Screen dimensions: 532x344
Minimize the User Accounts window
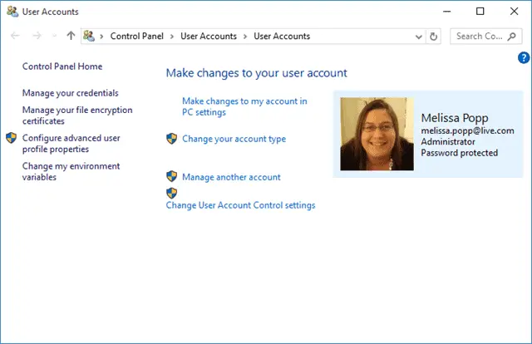pyautogui.click(x=447, y=11)
